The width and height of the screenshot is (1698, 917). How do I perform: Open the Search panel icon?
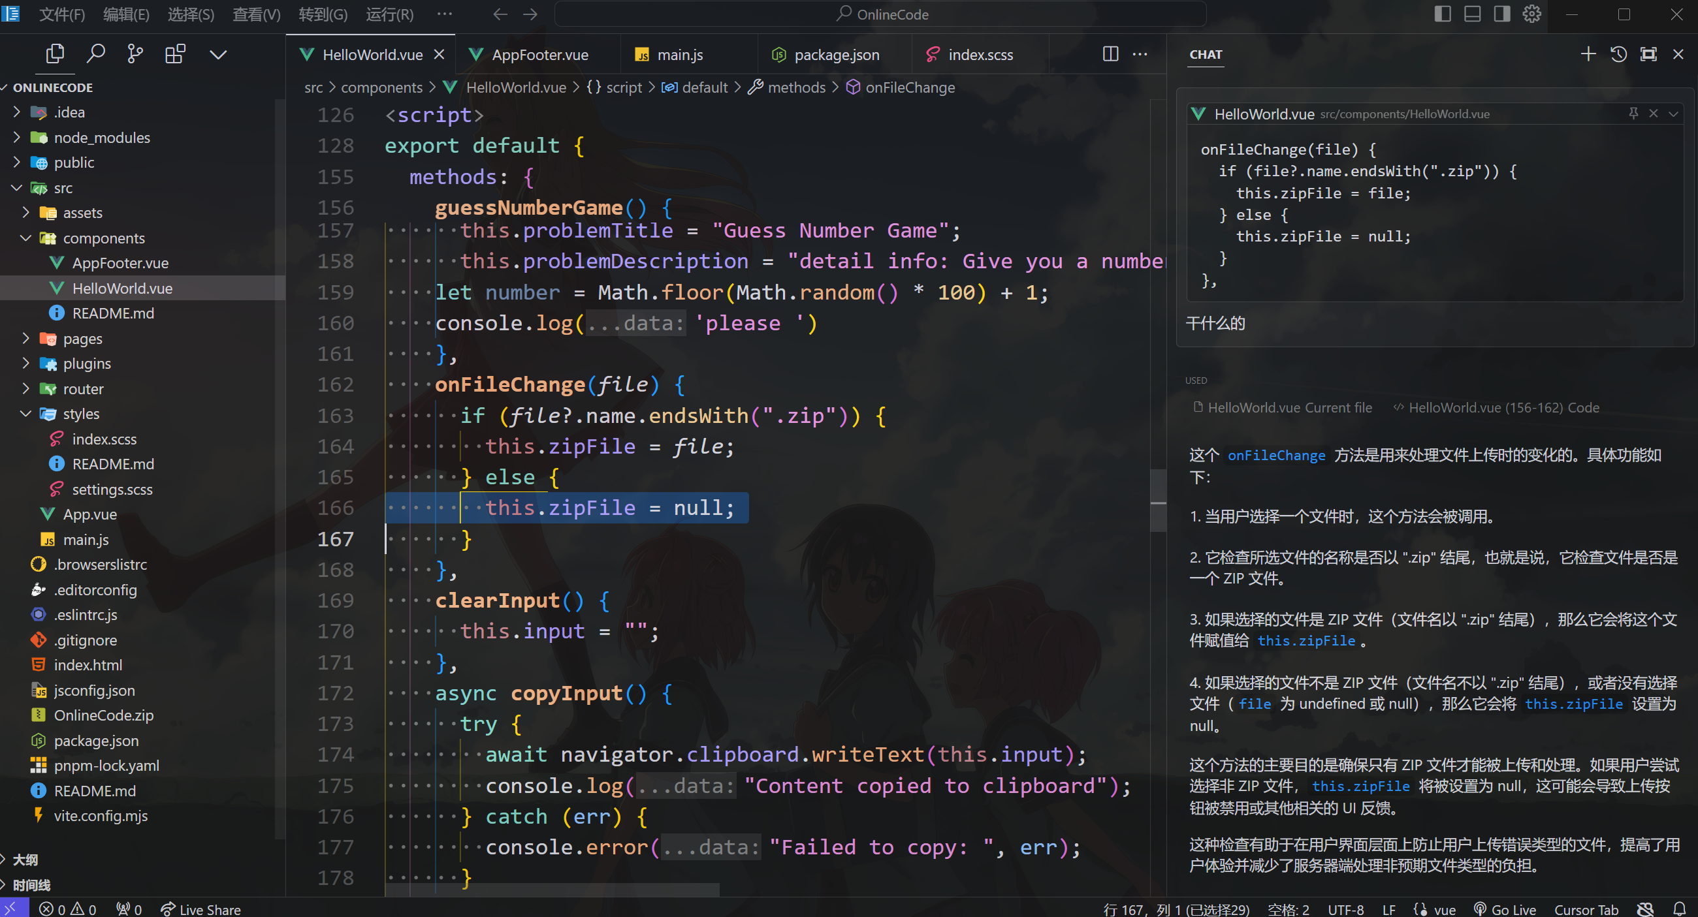(95, 54)
